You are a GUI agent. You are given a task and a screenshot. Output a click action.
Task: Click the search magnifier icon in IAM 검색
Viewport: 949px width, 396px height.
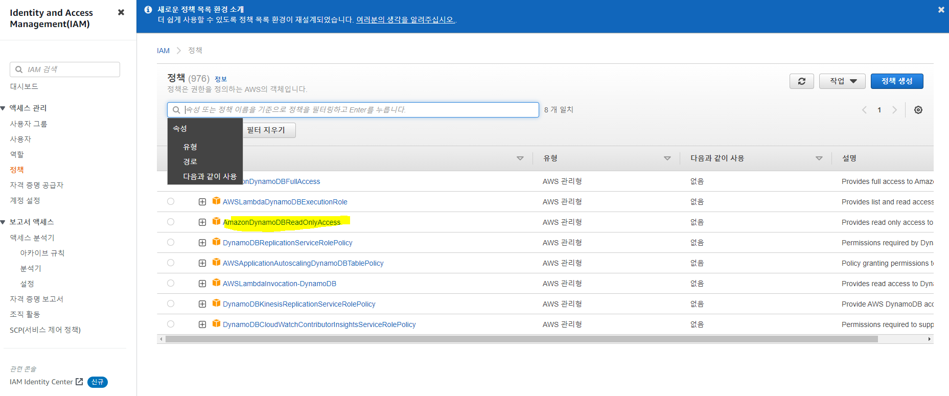coord(19,69)
